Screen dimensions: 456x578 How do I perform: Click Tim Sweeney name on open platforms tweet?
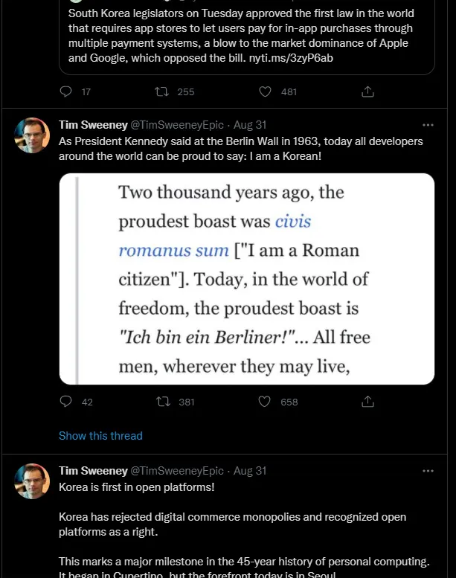pyautogui.click(x=93, y=471)
